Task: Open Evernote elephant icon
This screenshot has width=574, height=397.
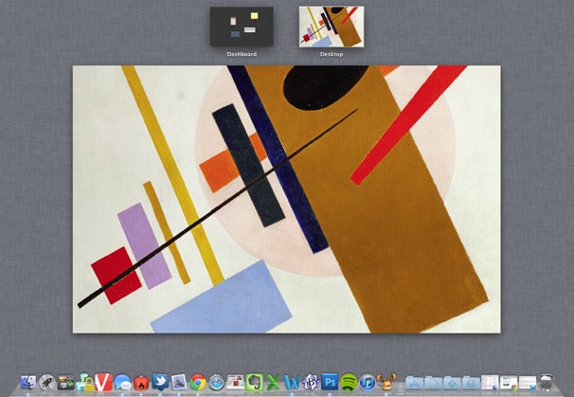Action: pos(255,383)
